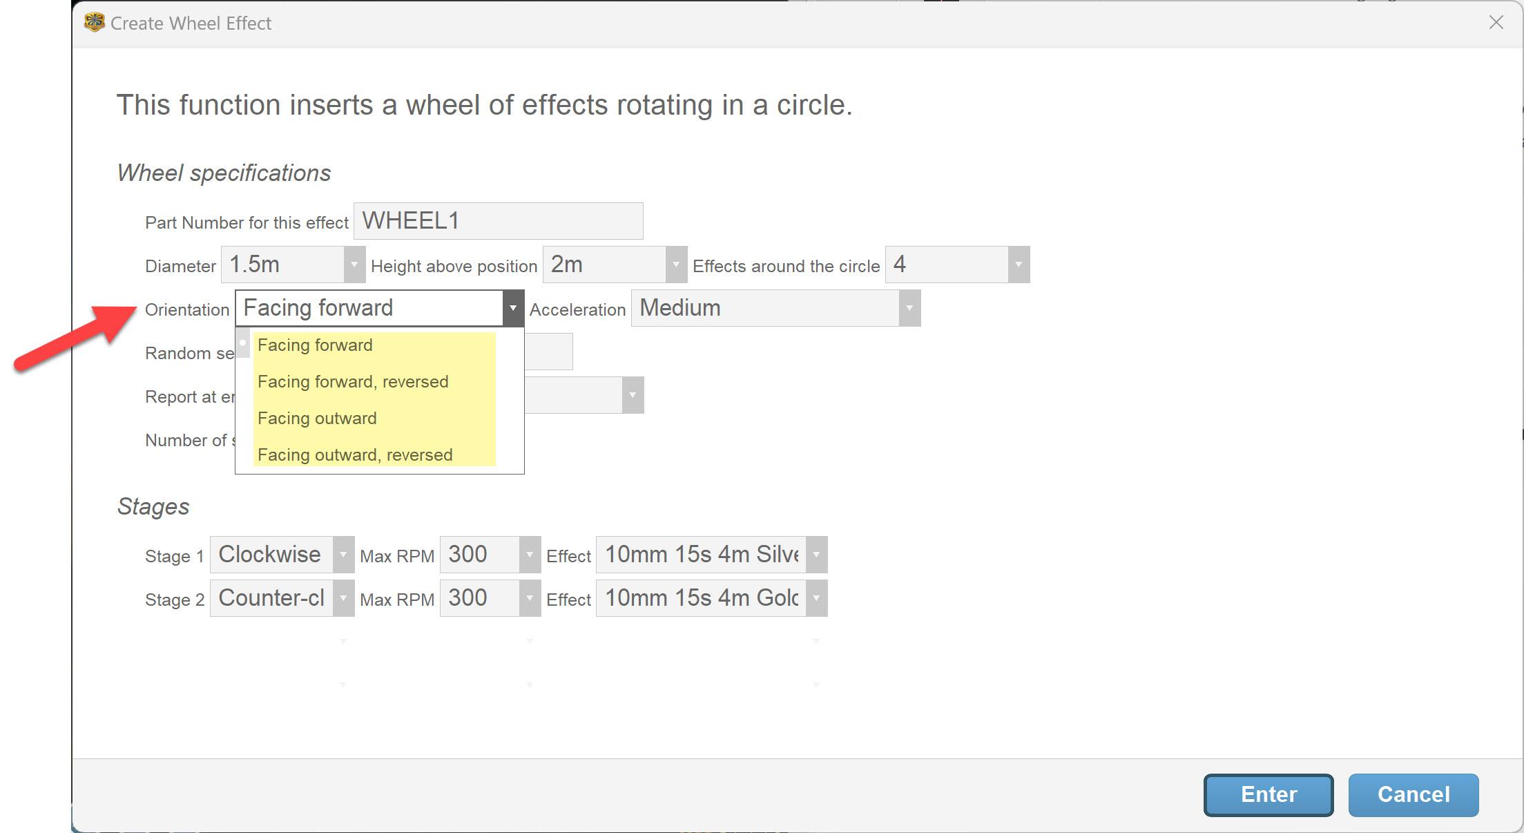Close the Create Wheel Effect dialog

coord(1496,23)
